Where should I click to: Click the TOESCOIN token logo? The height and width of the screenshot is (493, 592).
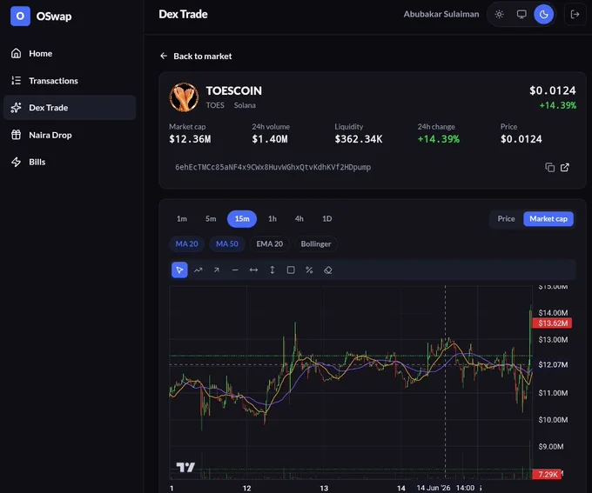pos(184,97)
